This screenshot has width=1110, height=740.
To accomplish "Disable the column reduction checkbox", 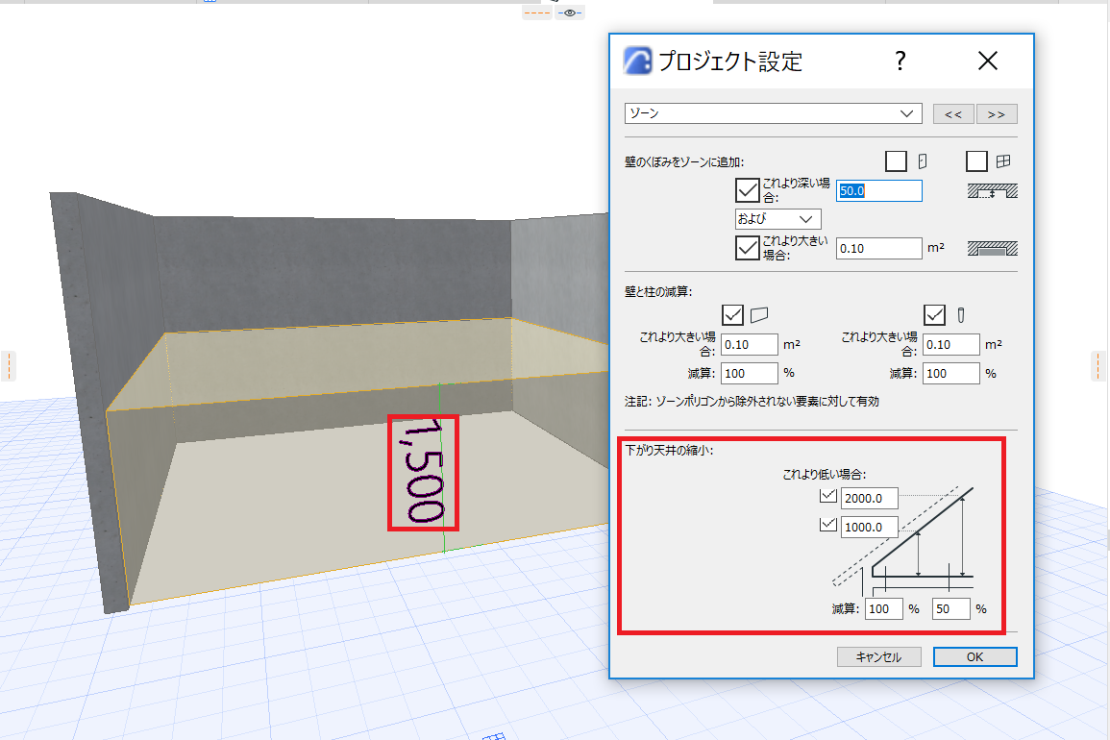I will [934, 314].
